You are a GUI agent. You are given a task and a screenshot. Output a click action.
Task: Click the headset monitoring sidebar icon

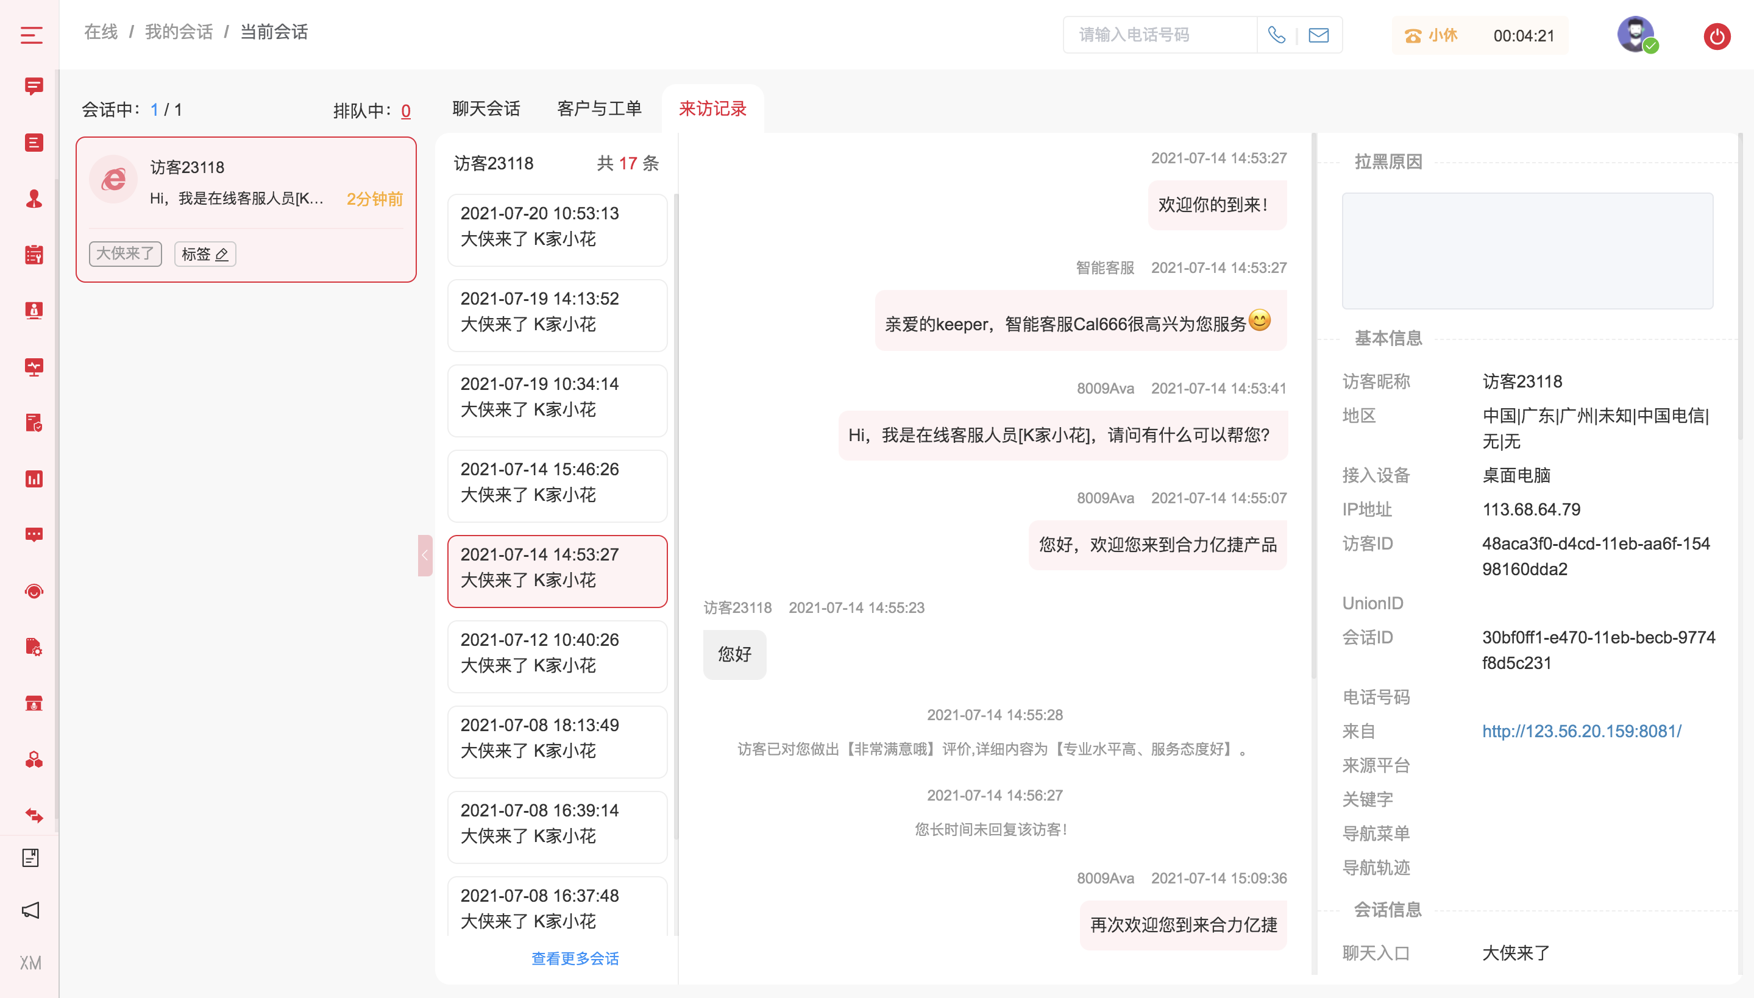(34, 591)
